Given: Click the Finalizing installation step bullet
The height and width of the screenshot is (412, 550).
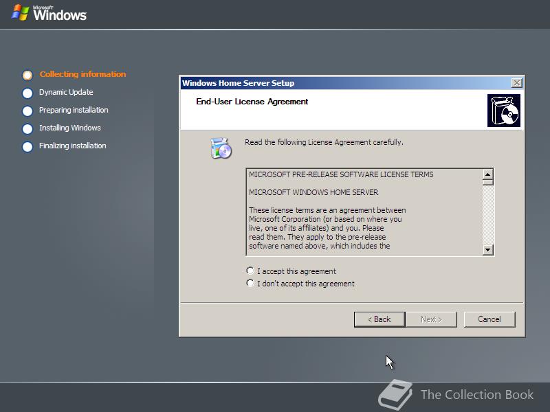Looking at the screenshot, I should click(27, 147).
